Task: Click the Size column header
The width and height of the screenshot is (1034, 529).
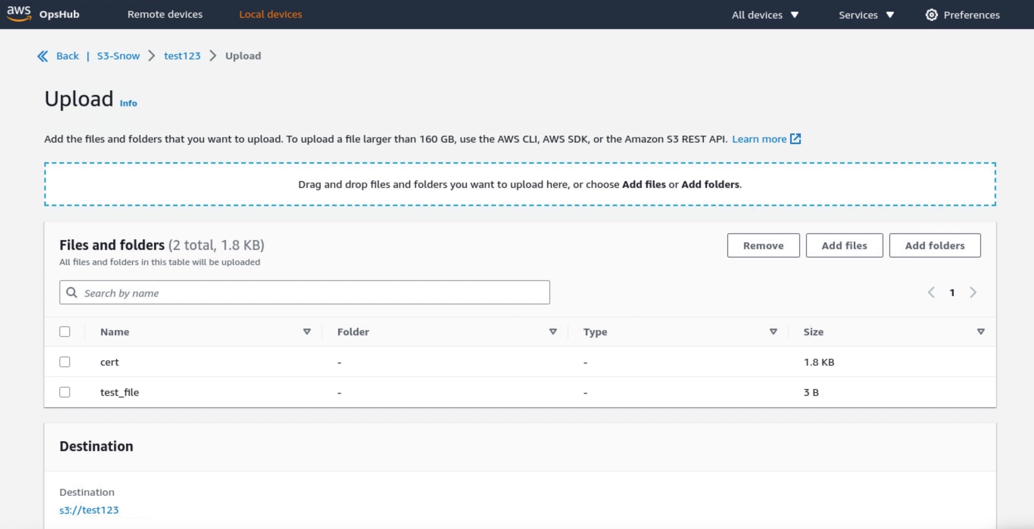Action: 813,332
